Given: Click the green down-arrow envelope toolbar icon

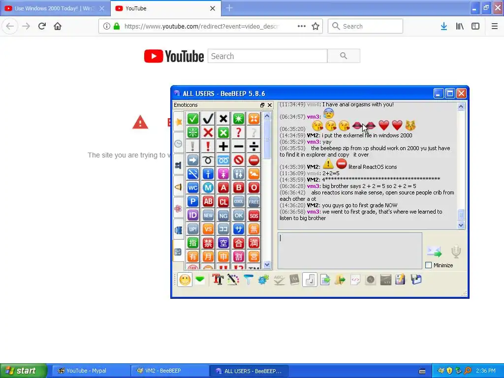Looking at the screenshot, I should [x=200, y=280].
